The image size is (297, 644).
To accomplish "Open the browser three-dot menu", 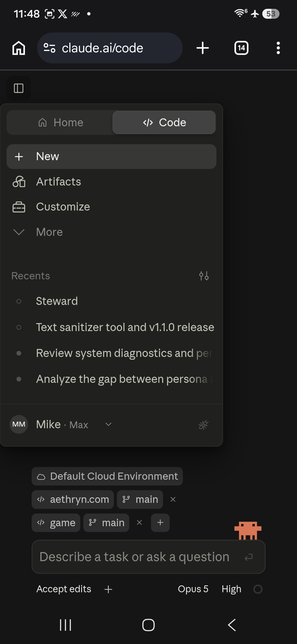I will (x=278, y=48).
